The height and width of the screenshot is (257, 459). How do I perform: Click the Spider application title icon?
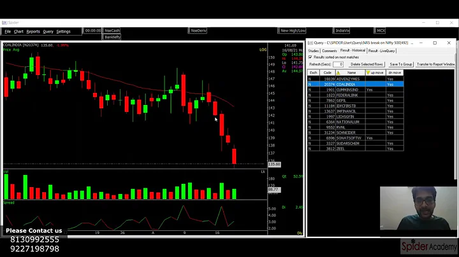tap(4, 22)
